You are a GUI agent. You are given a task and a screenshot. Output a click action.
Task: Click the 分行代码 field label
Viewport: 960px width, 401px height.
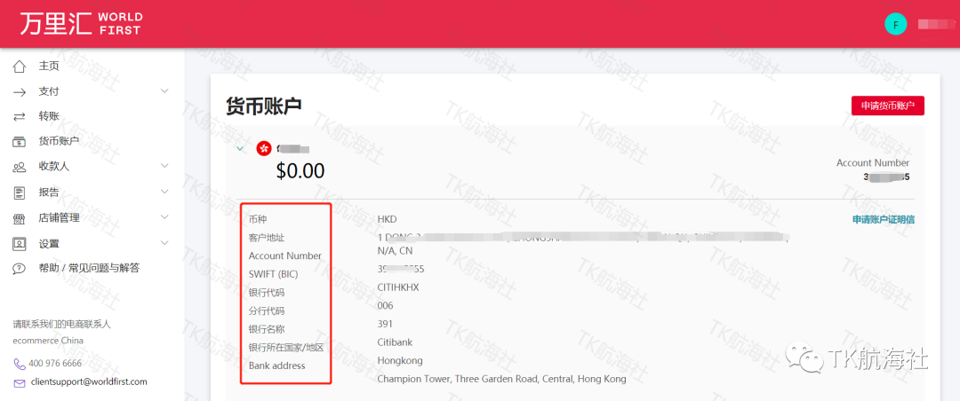tap(267, 311)
